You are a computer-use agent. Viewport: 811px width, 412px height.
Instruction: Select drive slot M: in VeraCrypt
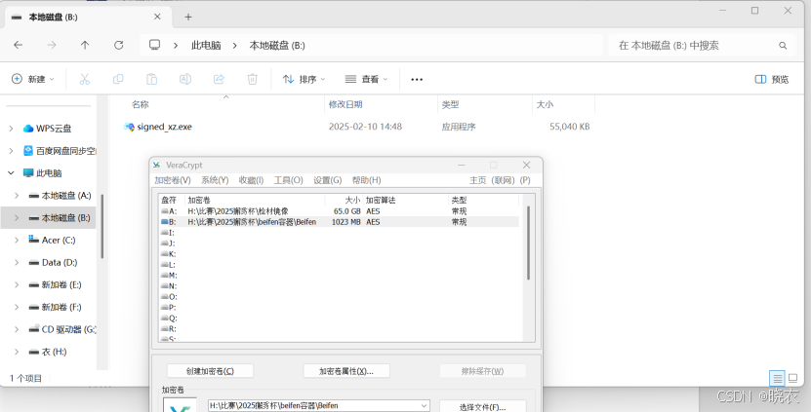click(169, 276)
